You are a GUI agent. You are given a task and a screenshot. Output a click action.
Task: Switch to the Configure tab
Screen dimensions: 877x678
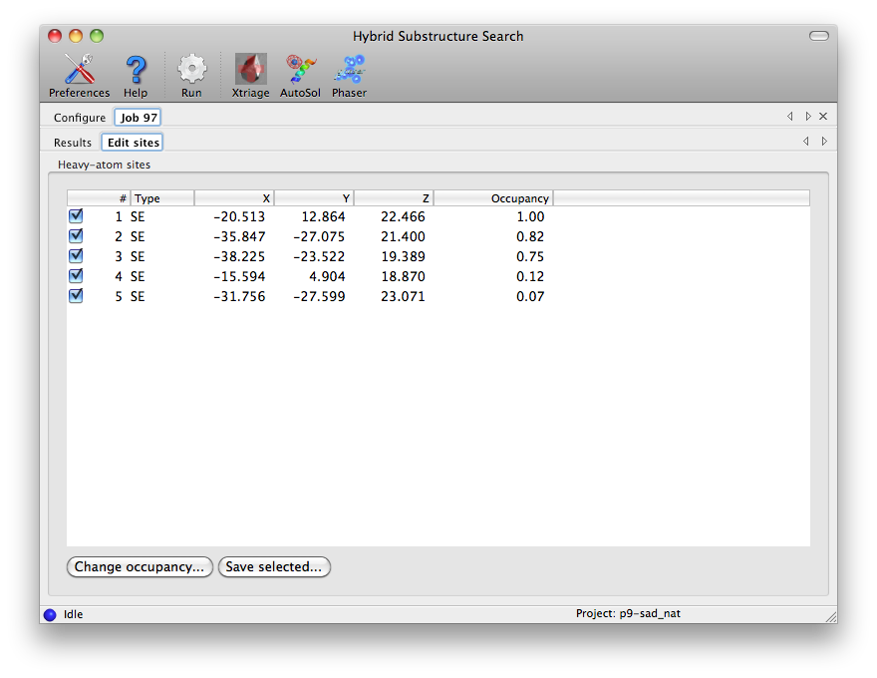tap(80, 118)
